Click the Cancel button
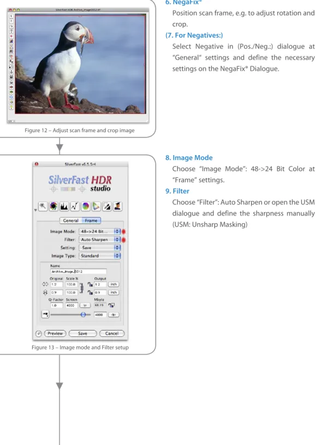This screenshot has height=445, width=316. (x=112, y=334)
